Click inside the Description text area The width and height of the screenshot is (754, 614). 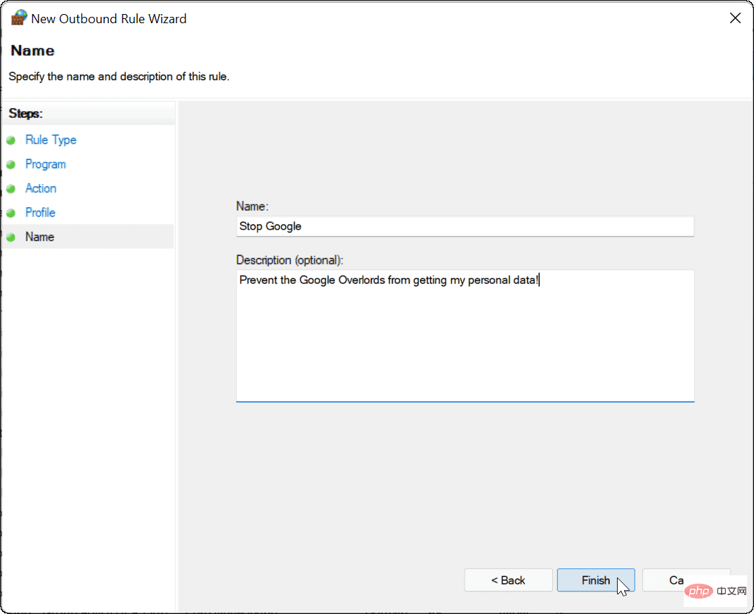[465, 336]
